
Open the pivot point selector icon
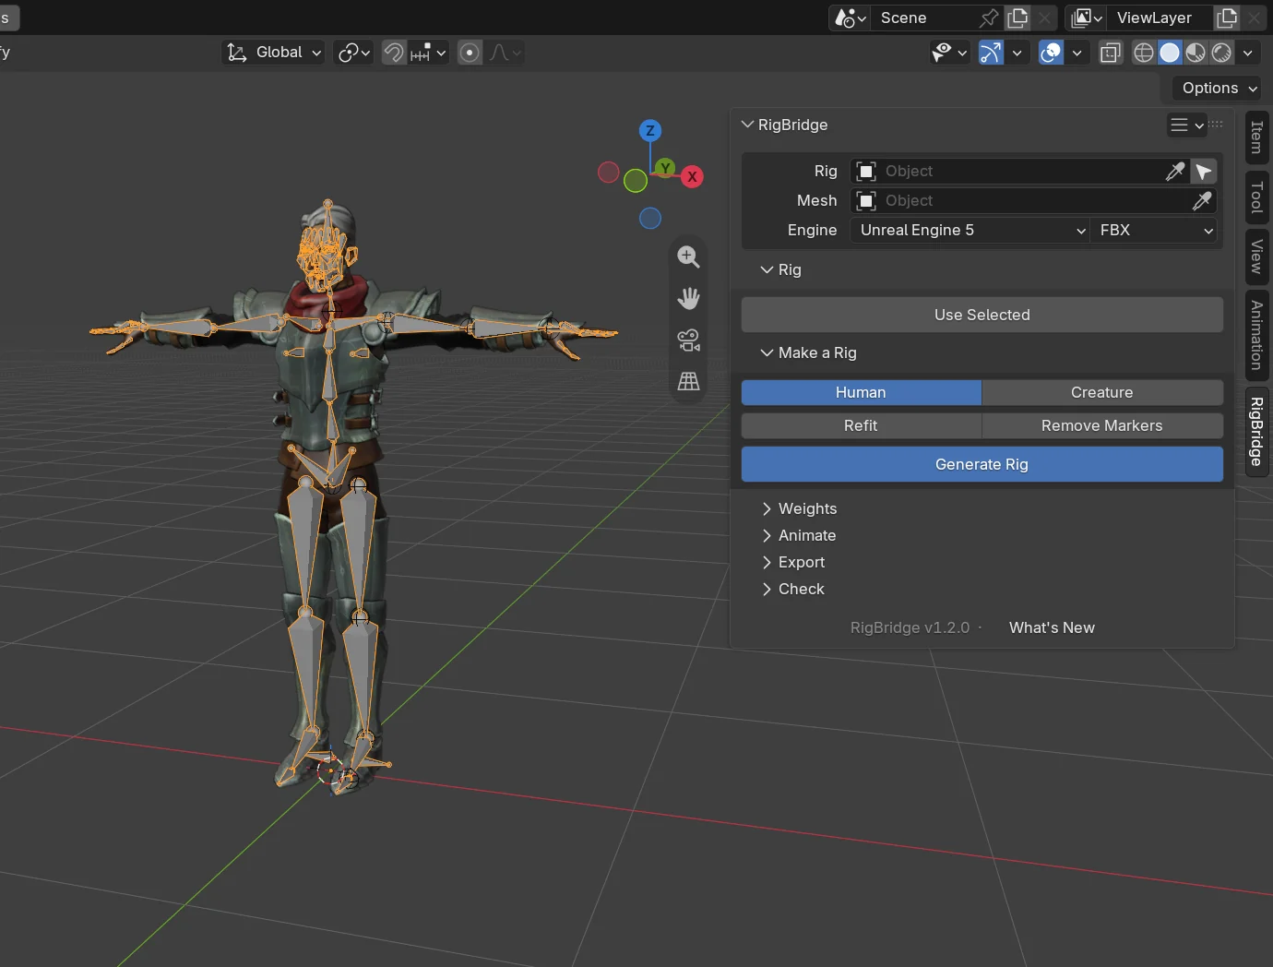pos(353,53)
